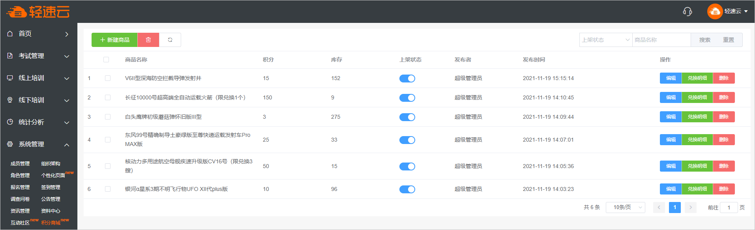Click 兑换明细 for the 银河α星系 product

point(697,189)
